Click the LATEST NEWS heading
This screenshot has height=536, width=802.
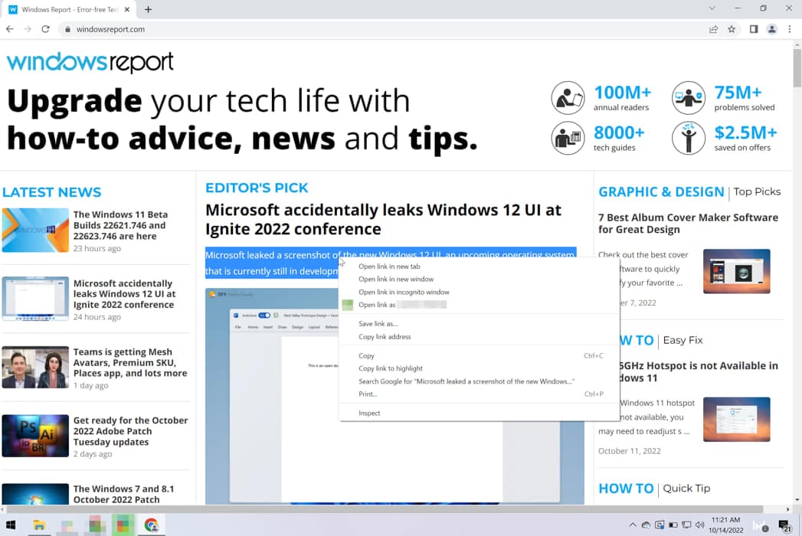point(51,192)
